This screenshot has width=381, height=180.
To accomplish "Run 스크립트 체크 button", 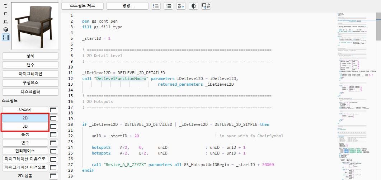I will [x=83, y=6].
